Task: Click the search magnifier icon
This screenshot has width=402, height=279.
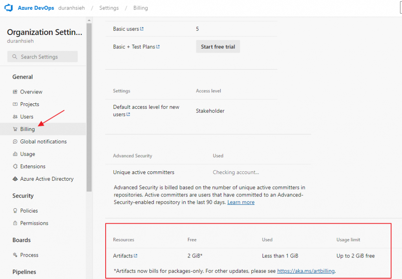Action: click(x=15, y=57)
